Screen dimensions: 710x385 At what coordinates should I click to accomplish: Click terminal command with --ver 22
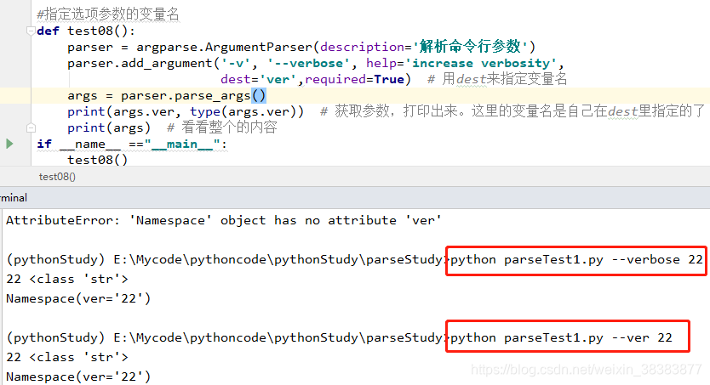coord(562,338)
